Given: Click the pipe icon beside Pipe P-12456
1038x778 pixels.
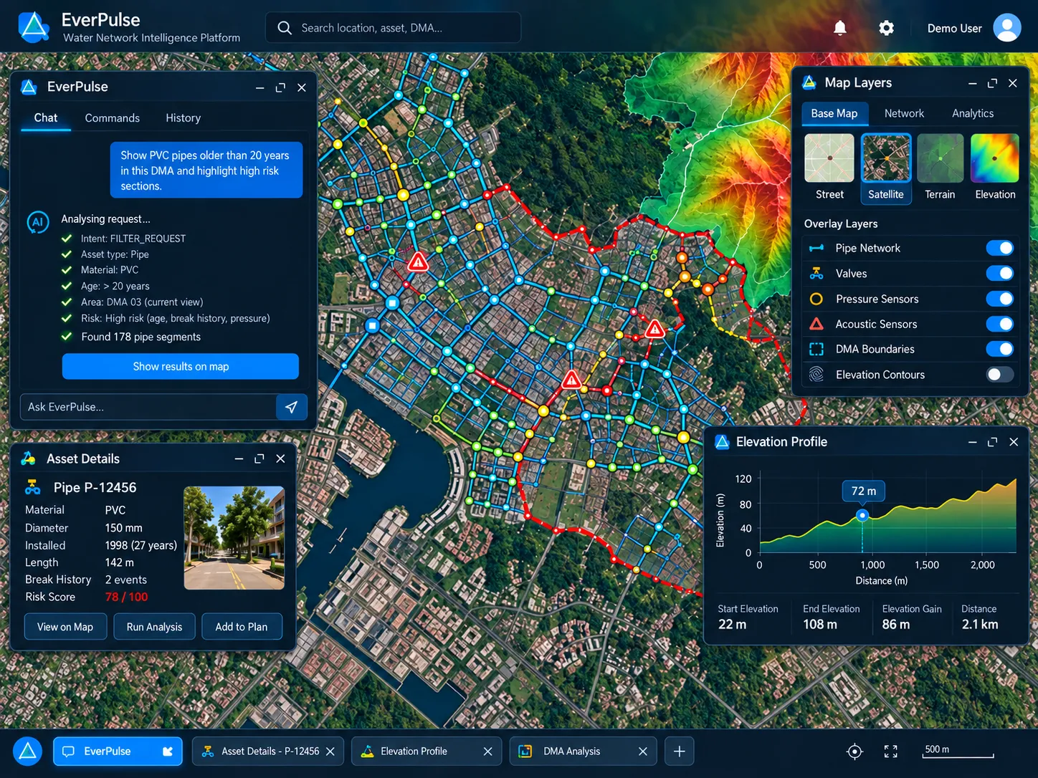Looking at the screenshot, I should point(33,487).
